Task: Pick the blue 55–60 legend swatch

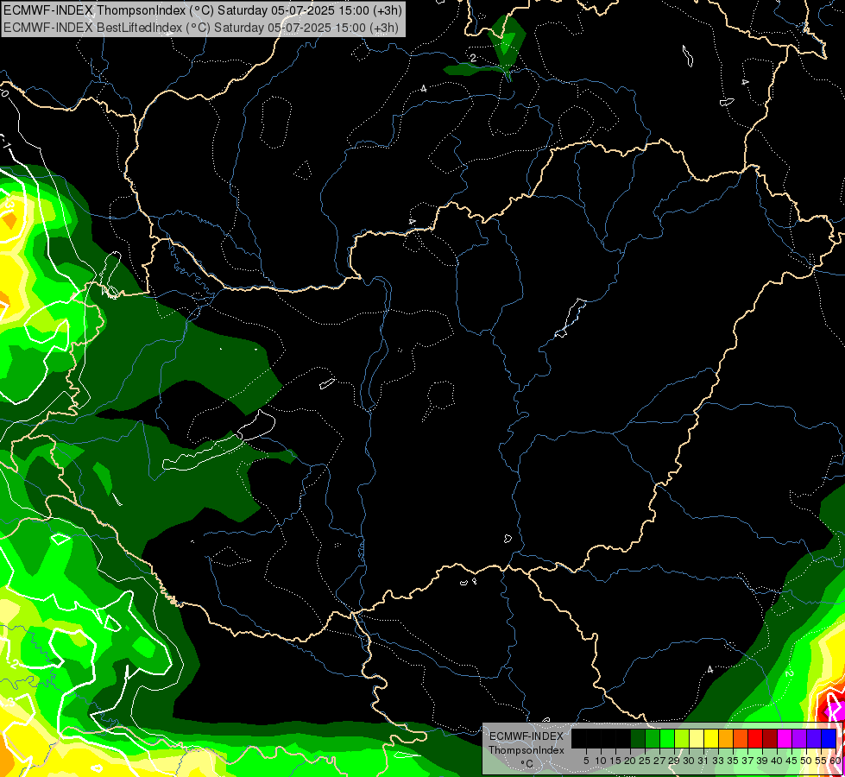Action: coord(829,738)
